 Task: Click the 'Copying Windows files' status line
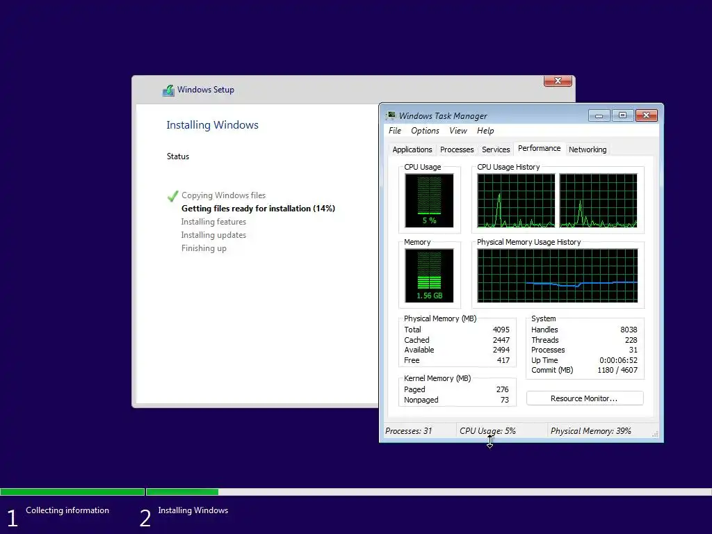tap(223, 195)
